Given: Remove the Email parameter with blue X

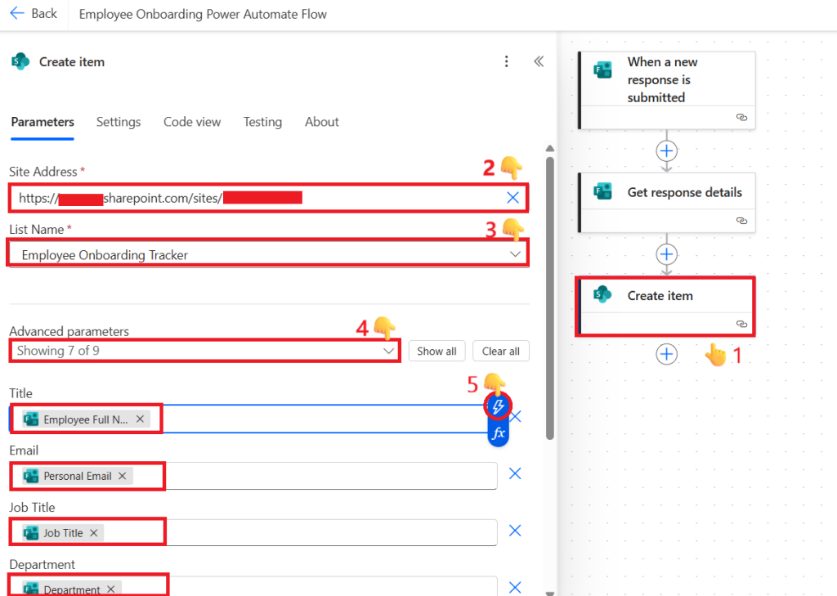Looking at the screenshot, I should (x=515, y=473).
